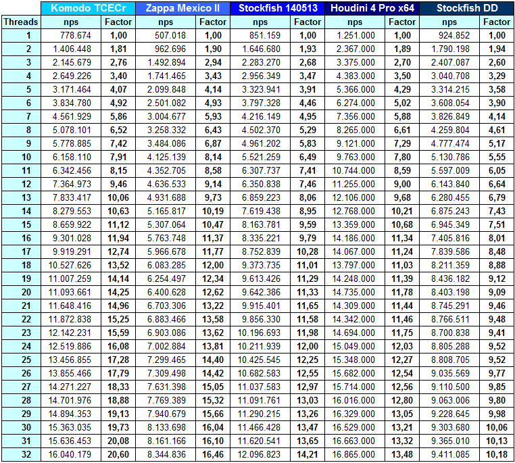Select the factor cell 8,01
Image resolution: width=515 pixels, height=463 pixels.
(497, 238)
